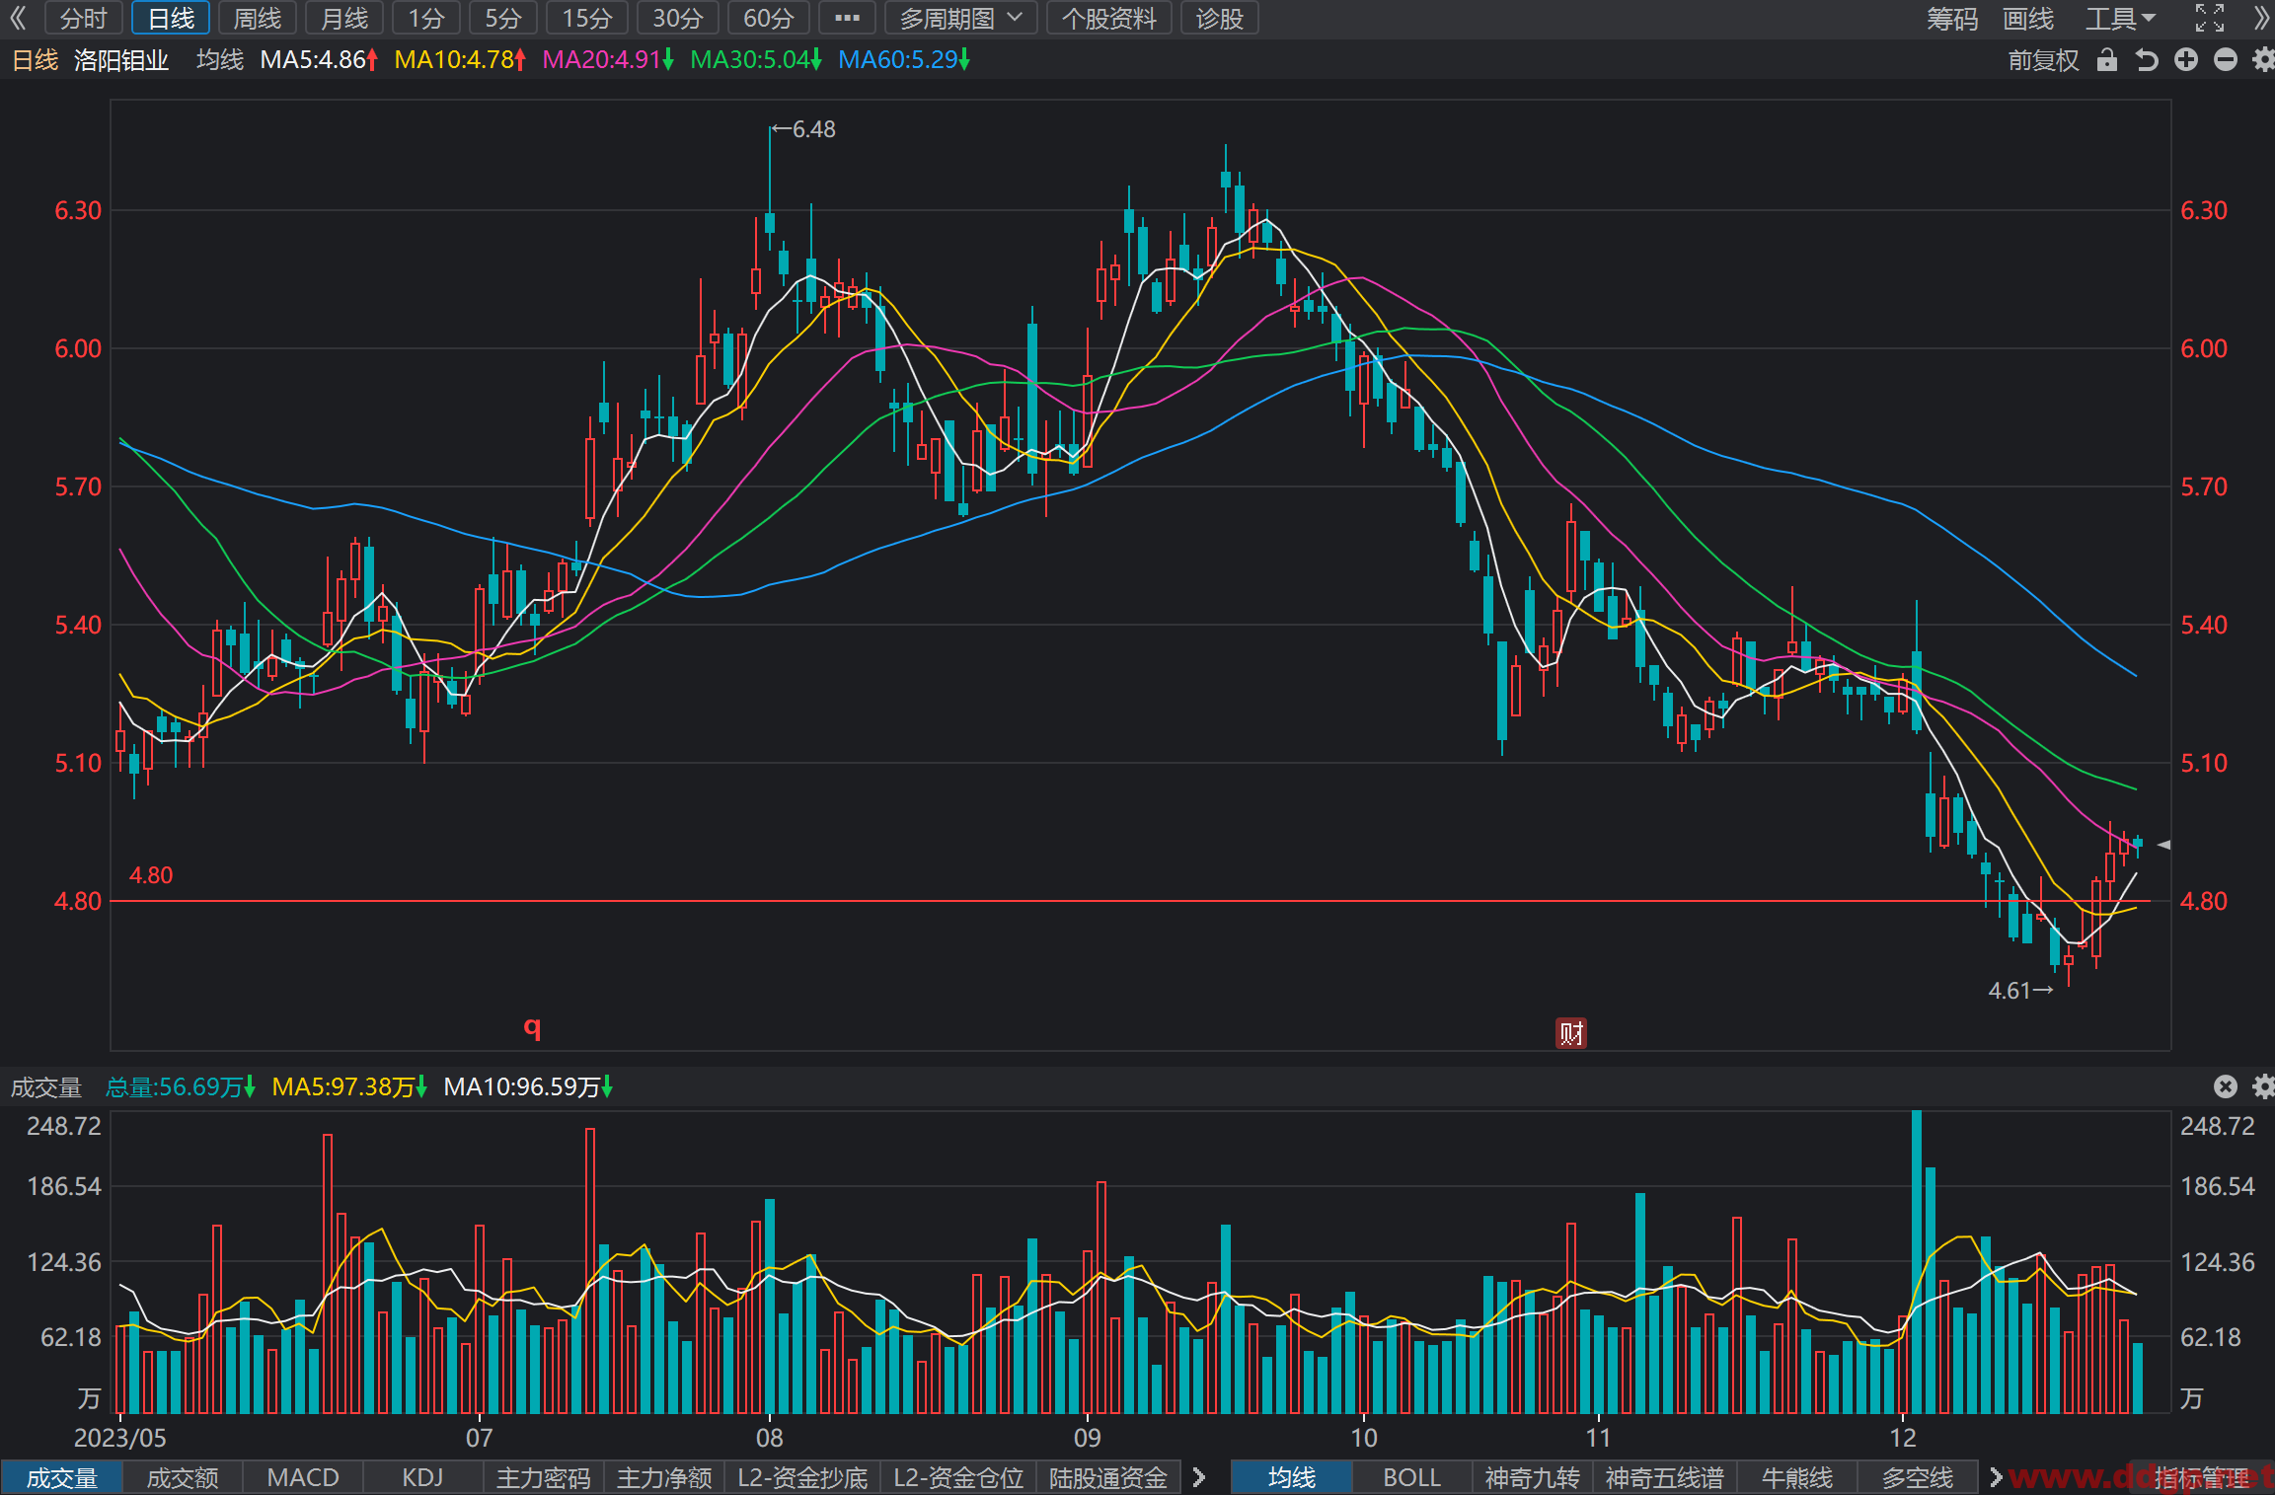The height and width of the screenshot is (1495, 2275).
Task: Click the 前复权 price adjustment label
Action: [2043, 60]
